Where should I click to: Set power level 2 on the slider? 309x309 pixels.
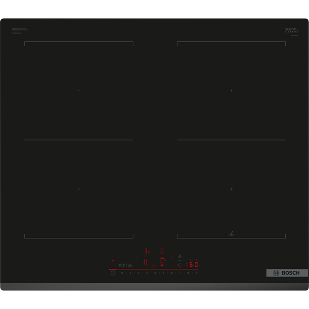[139, 273]
